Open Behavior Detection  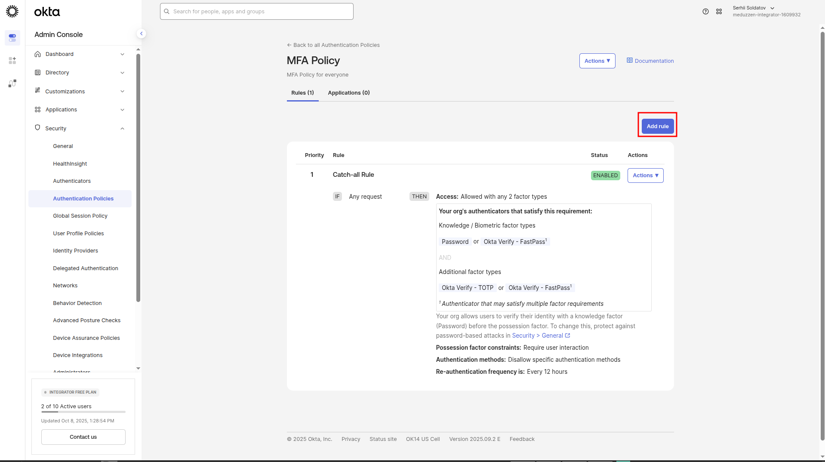coord(77,303)
